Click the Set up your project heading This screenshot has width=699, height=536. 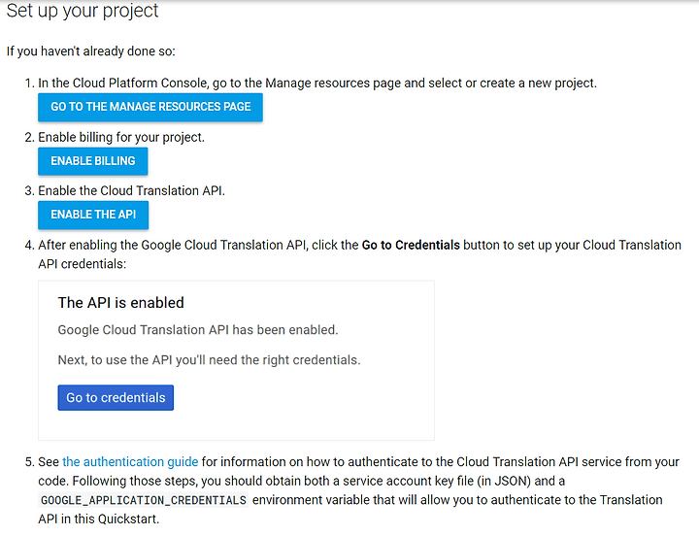(x=83, y=11)
